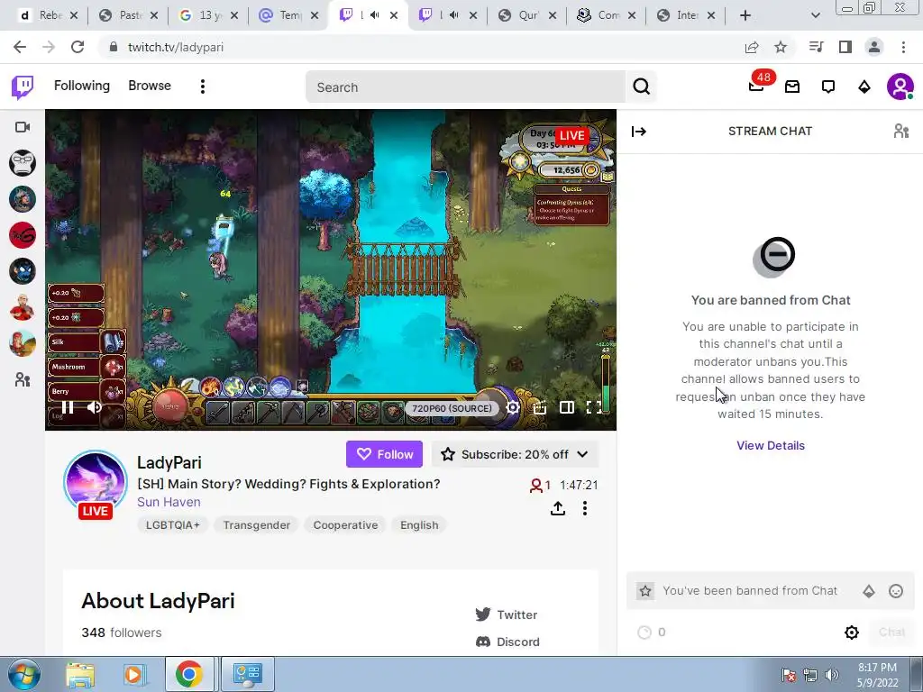923x692 pixels.
Task: Focus the Twitch search field
Action: tap(465, 87)
